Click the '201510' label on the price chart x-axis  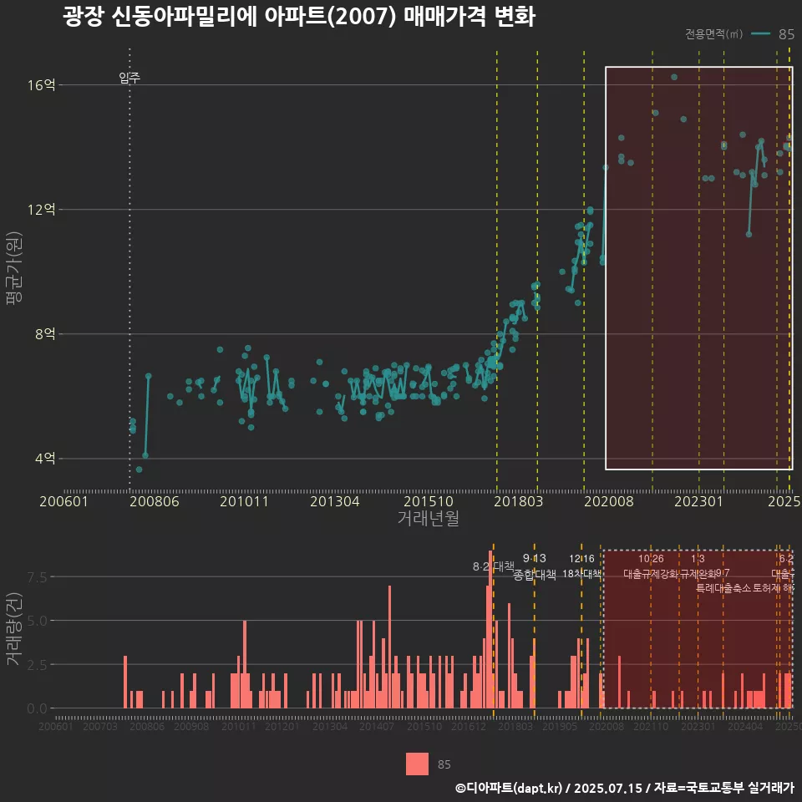(428, 501)
